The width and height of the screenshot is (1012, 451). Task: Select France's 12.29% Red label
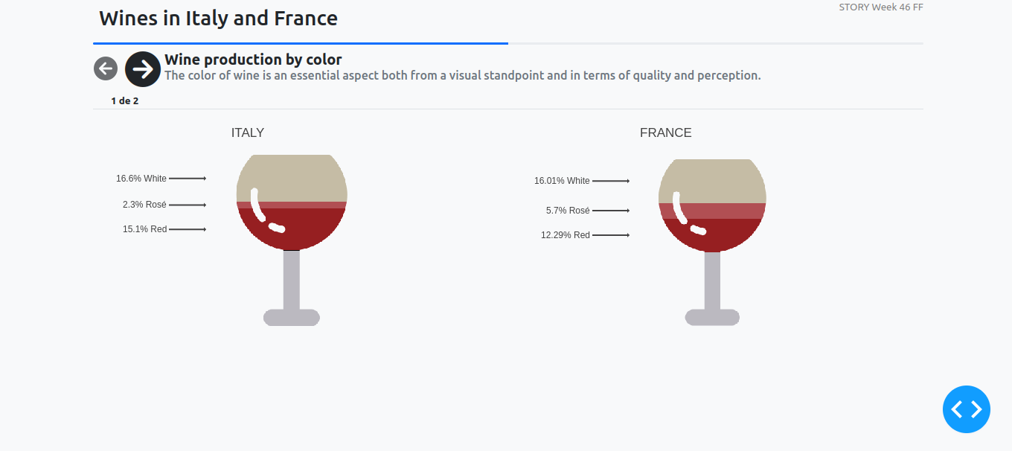click(566, 235)
